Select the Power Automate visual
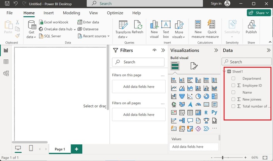 (206, 128)
